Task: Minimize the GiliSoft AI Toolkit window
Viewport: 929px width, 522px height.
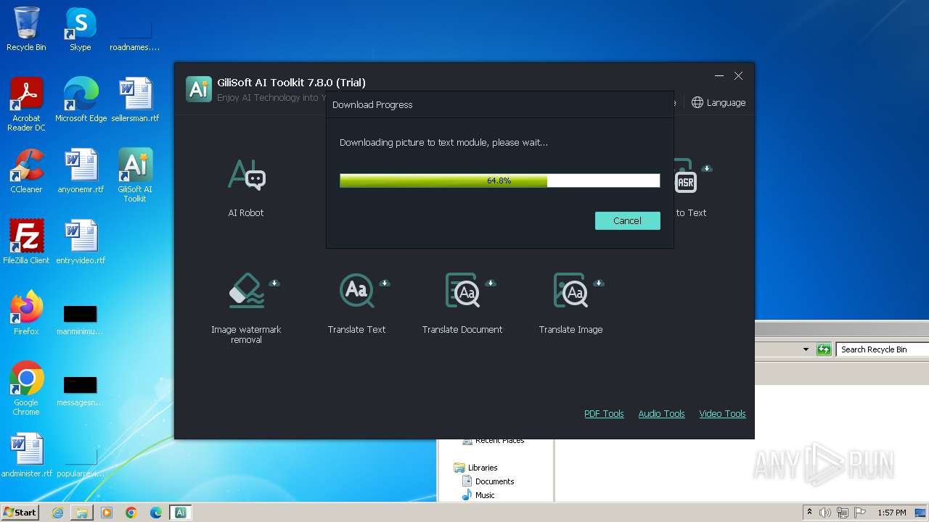Action: pos(719,75)
